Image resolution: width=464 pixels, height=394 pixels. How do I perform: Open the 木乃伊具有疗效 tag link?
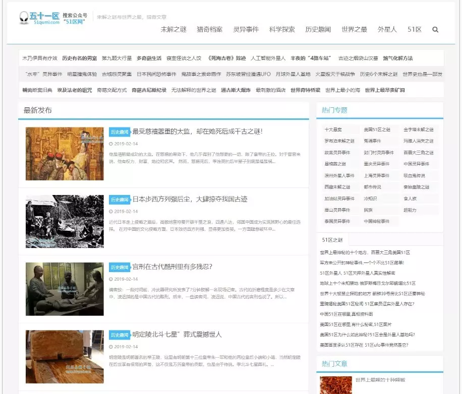pos(40,58)
